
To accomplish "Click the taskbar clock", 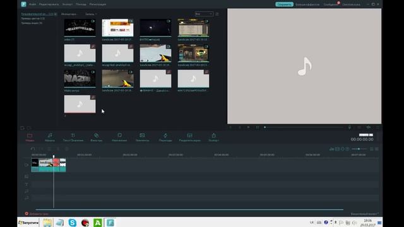I will pos(367,223).
